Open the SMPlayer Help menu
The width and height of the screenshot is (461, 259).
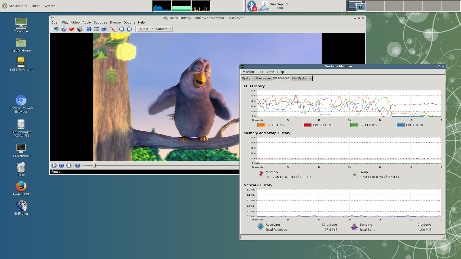[141, 22]
